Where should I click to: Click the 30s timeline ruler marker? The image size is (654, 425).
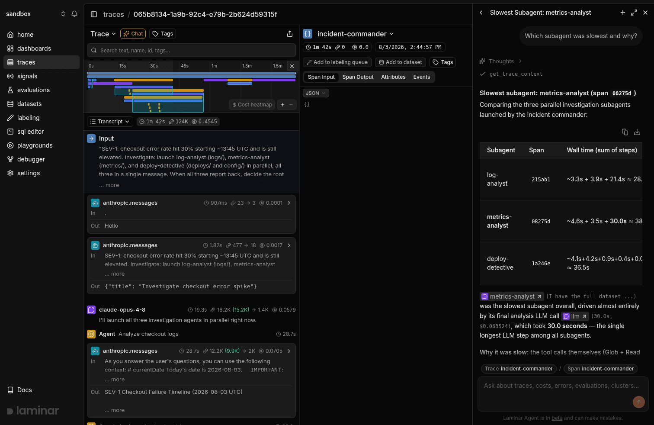point(154,66)
